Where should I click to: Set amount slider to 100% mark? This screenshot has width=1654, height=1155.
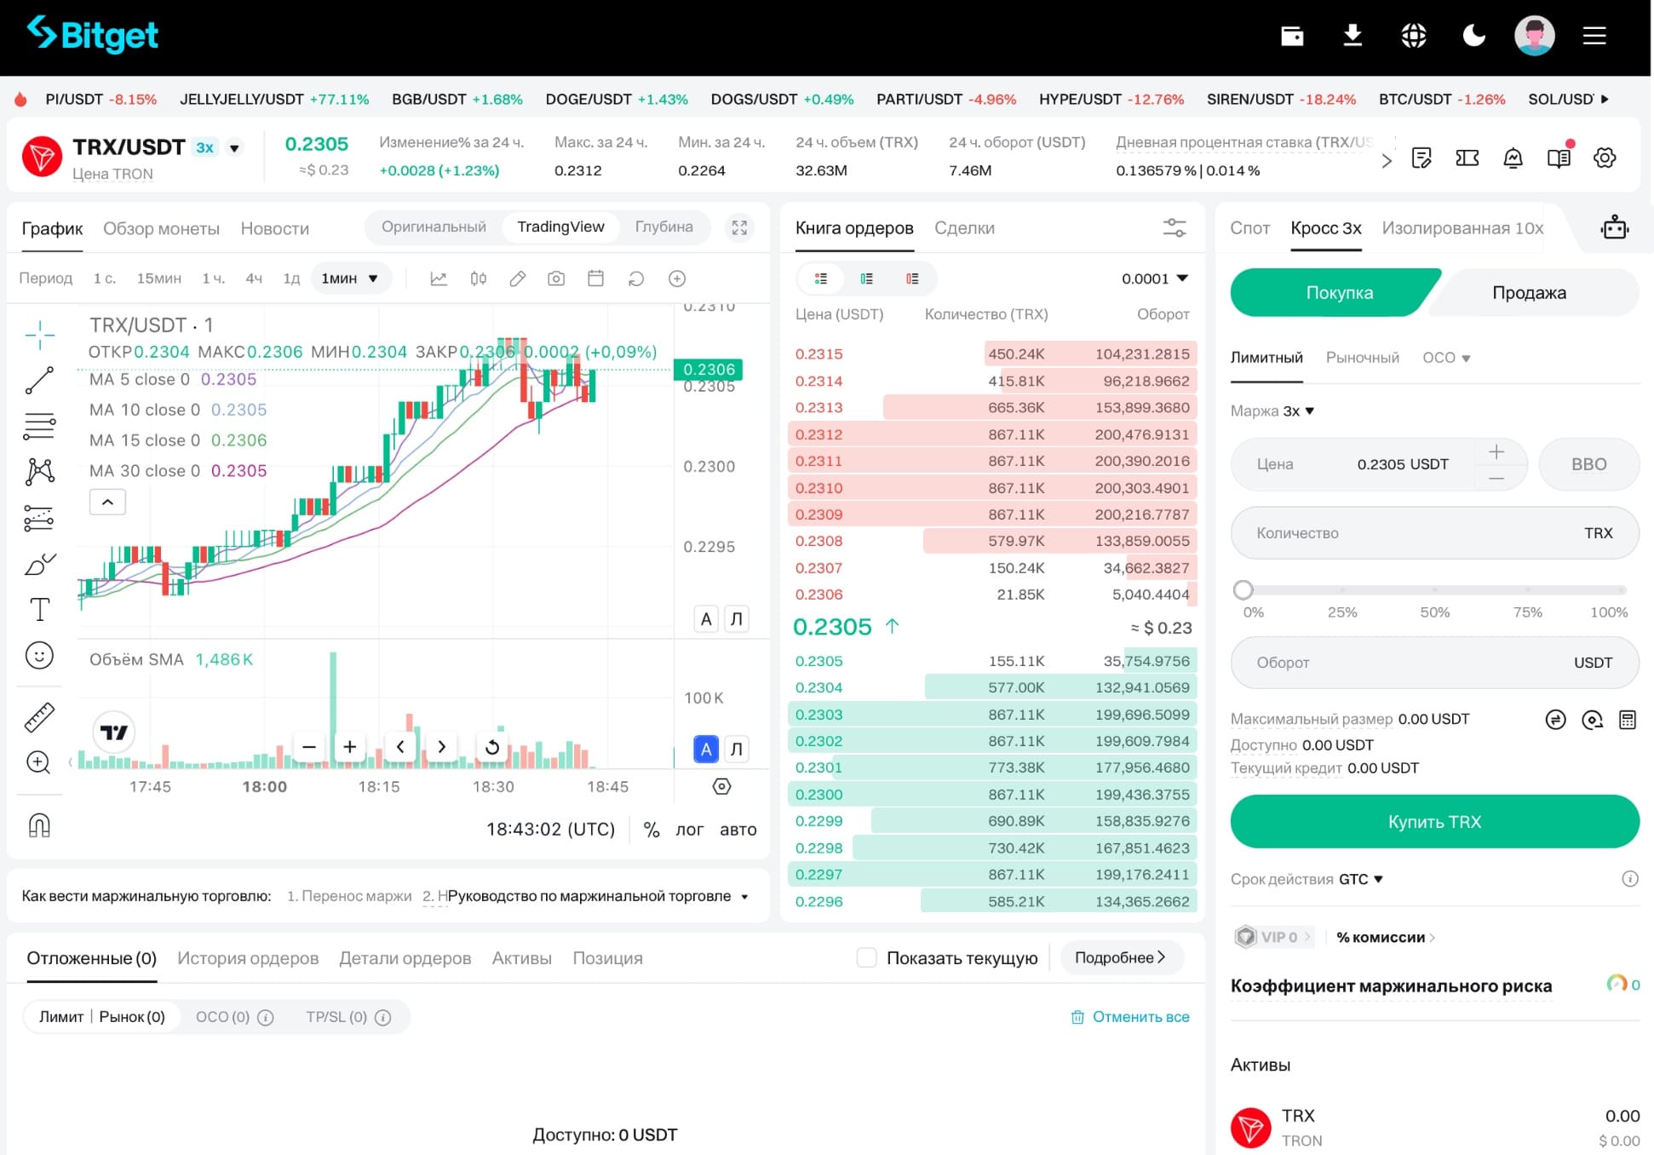(1622, 589)
